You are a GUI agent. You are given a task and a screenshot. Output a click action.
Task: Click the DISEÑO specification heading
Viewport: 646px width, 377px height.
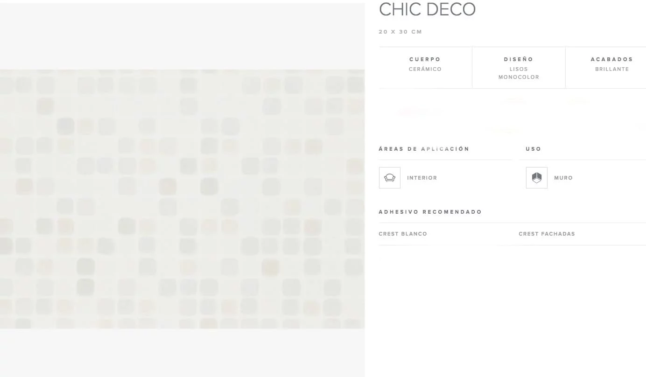coord(519,59)
